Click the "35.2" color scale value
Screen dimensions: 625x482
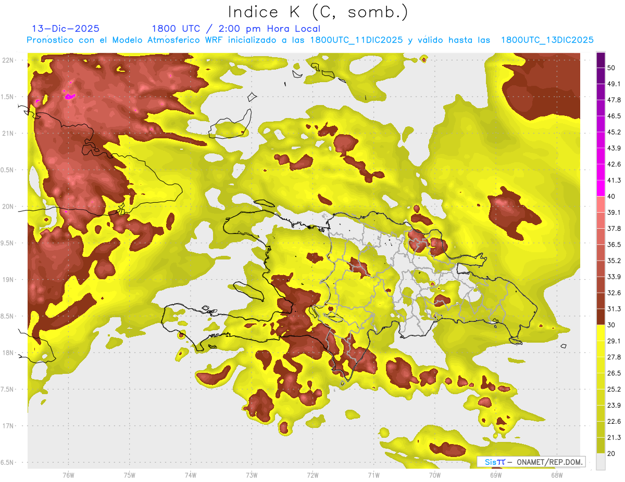(614, 260)
